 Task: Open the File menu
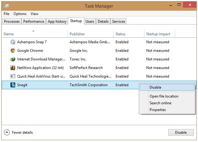6,14
